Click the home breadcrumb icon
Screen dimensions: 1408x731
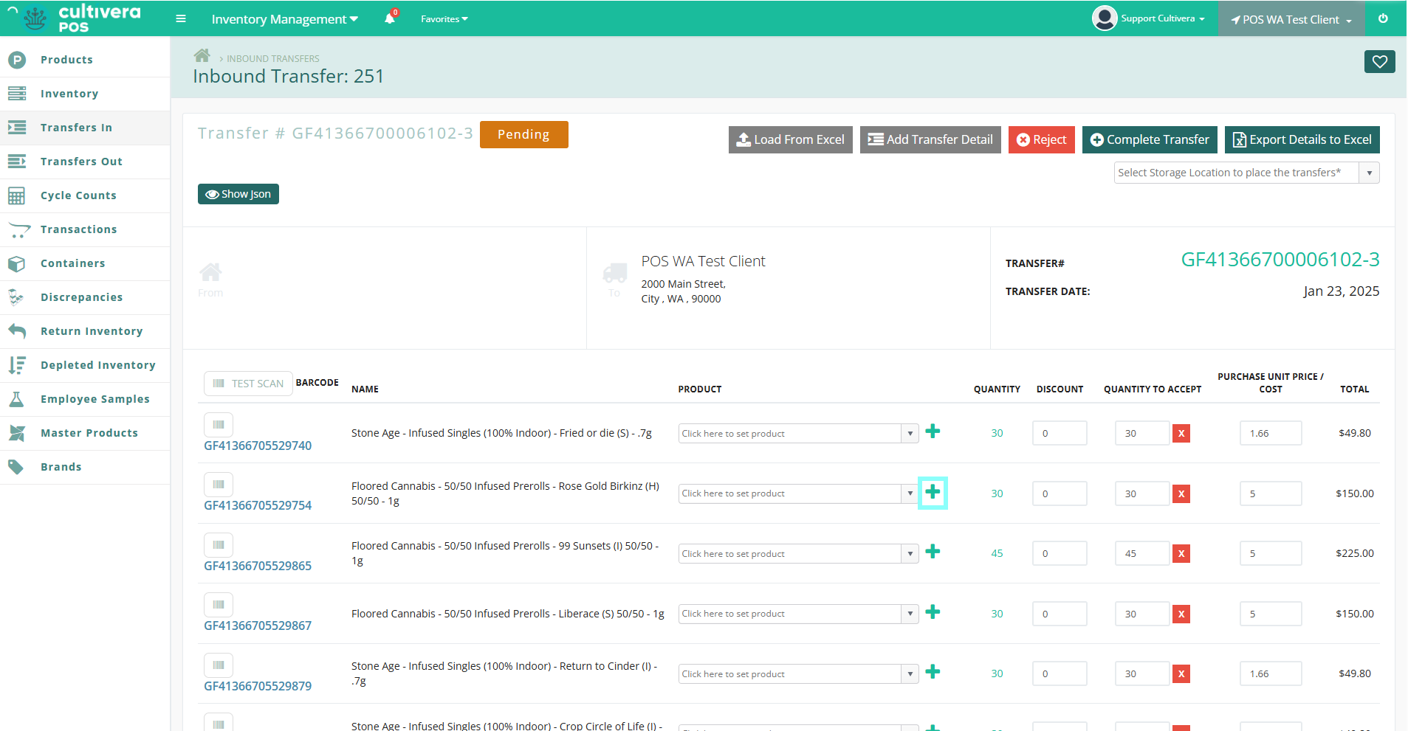(202, 55)
